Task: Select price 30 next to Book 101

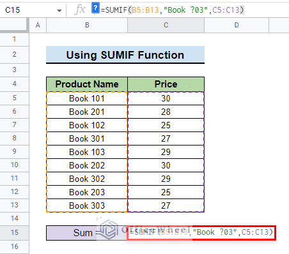Action: click(166, 98)
